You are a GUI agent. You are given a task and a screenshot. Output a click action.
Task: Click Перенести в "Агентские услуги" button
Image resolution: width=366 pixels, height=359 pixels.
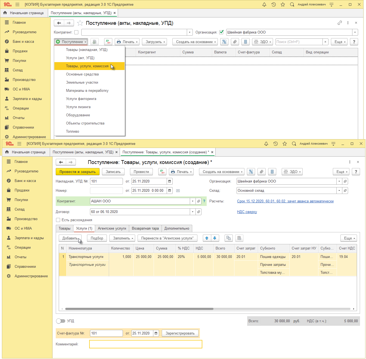168,238
